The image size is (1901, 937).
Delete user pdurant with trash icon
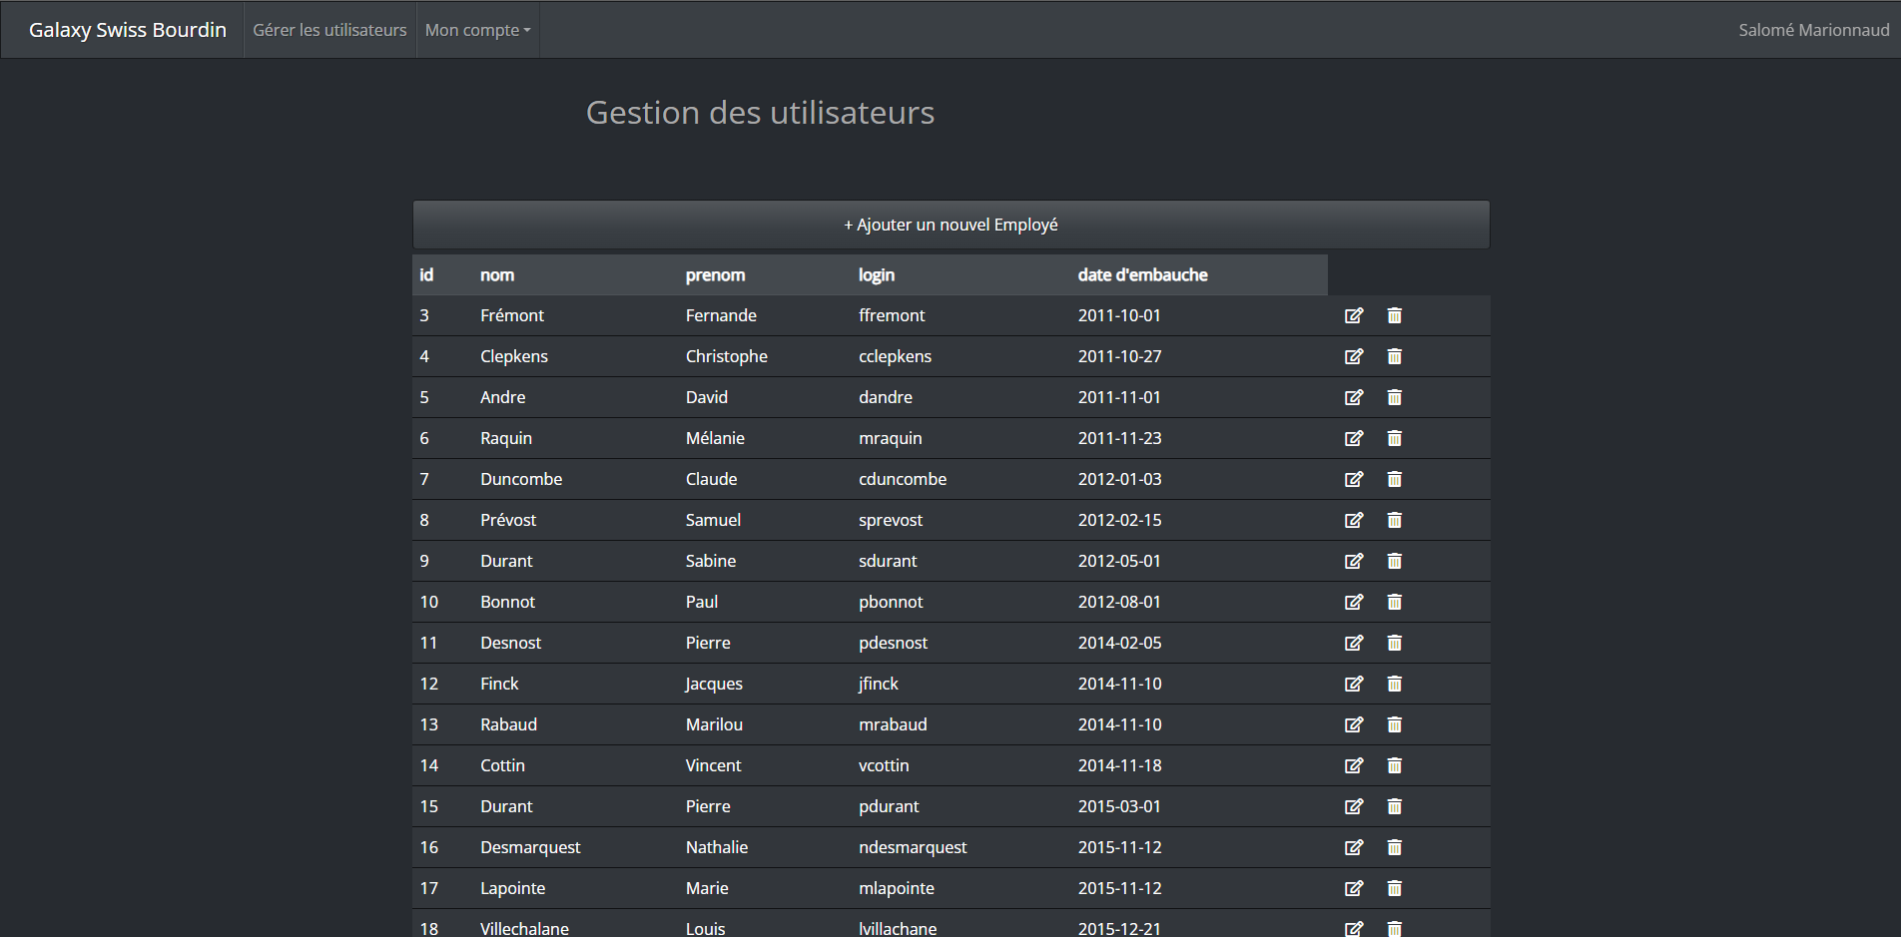pyautogui.click(x=1394, y=806)
